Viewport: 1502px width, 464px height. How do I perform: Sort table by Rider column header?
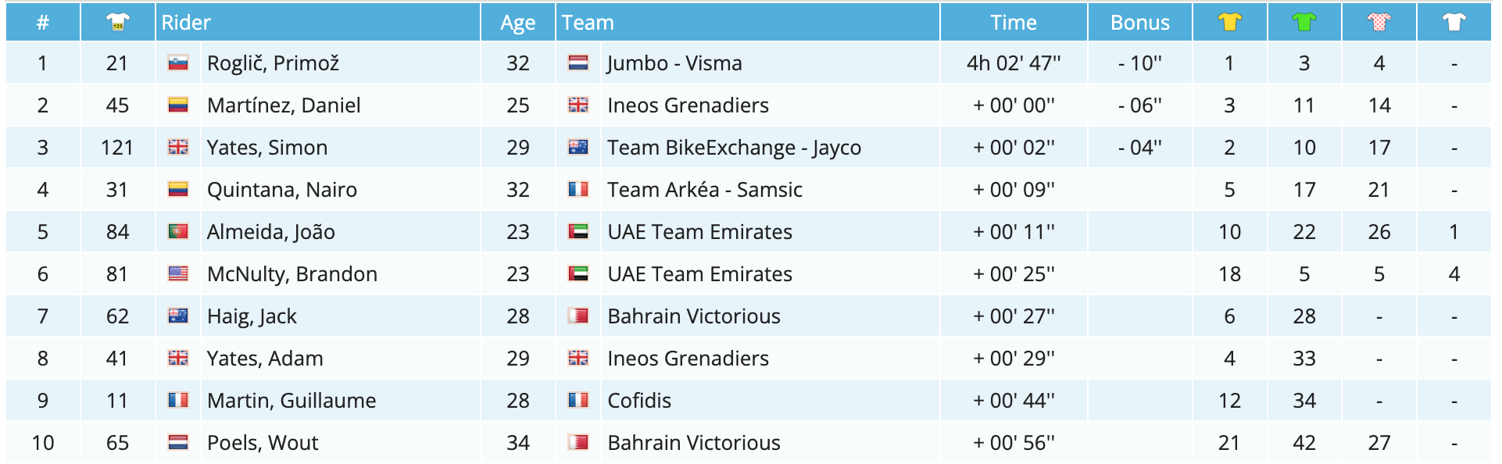coord(186,23)
